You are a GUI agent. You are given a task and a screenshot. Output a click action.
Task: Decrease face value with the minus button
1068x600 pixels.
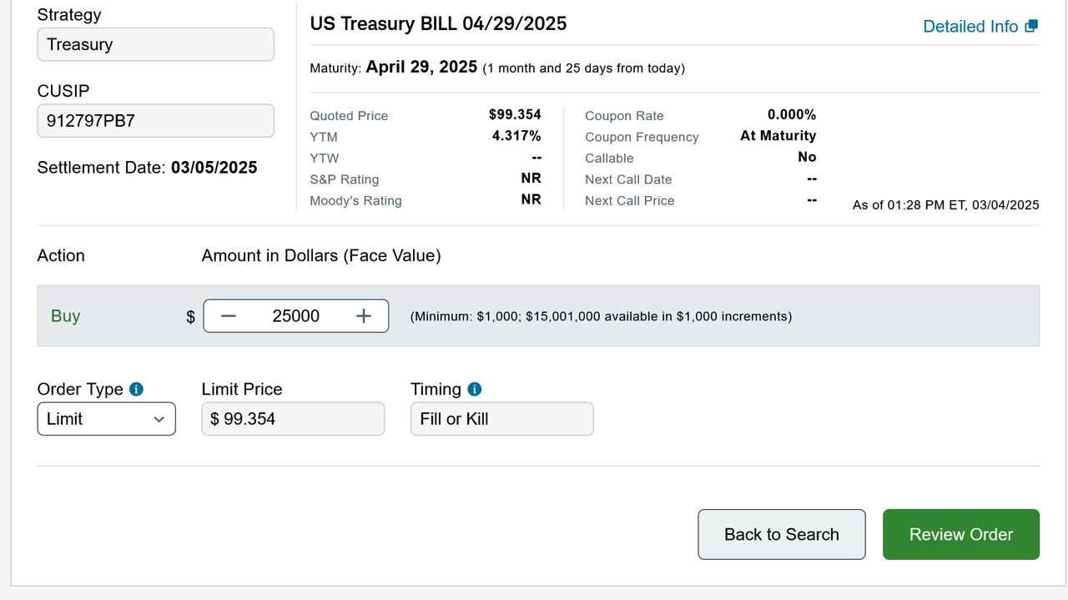coord(229,316)
